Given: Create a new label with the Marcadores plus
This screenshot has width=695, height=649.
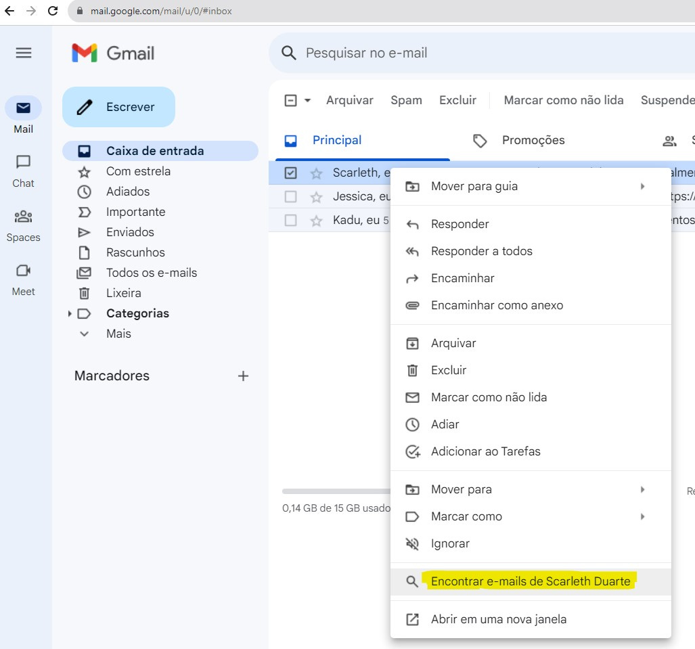Looking at the screenshot, I should tap(243, 376).
